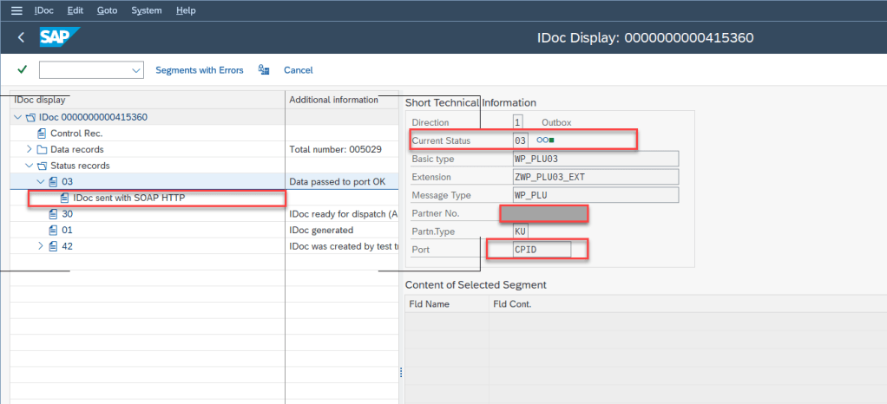
Task: Click the status 30 record icon
Action: (x=53, y=214)
